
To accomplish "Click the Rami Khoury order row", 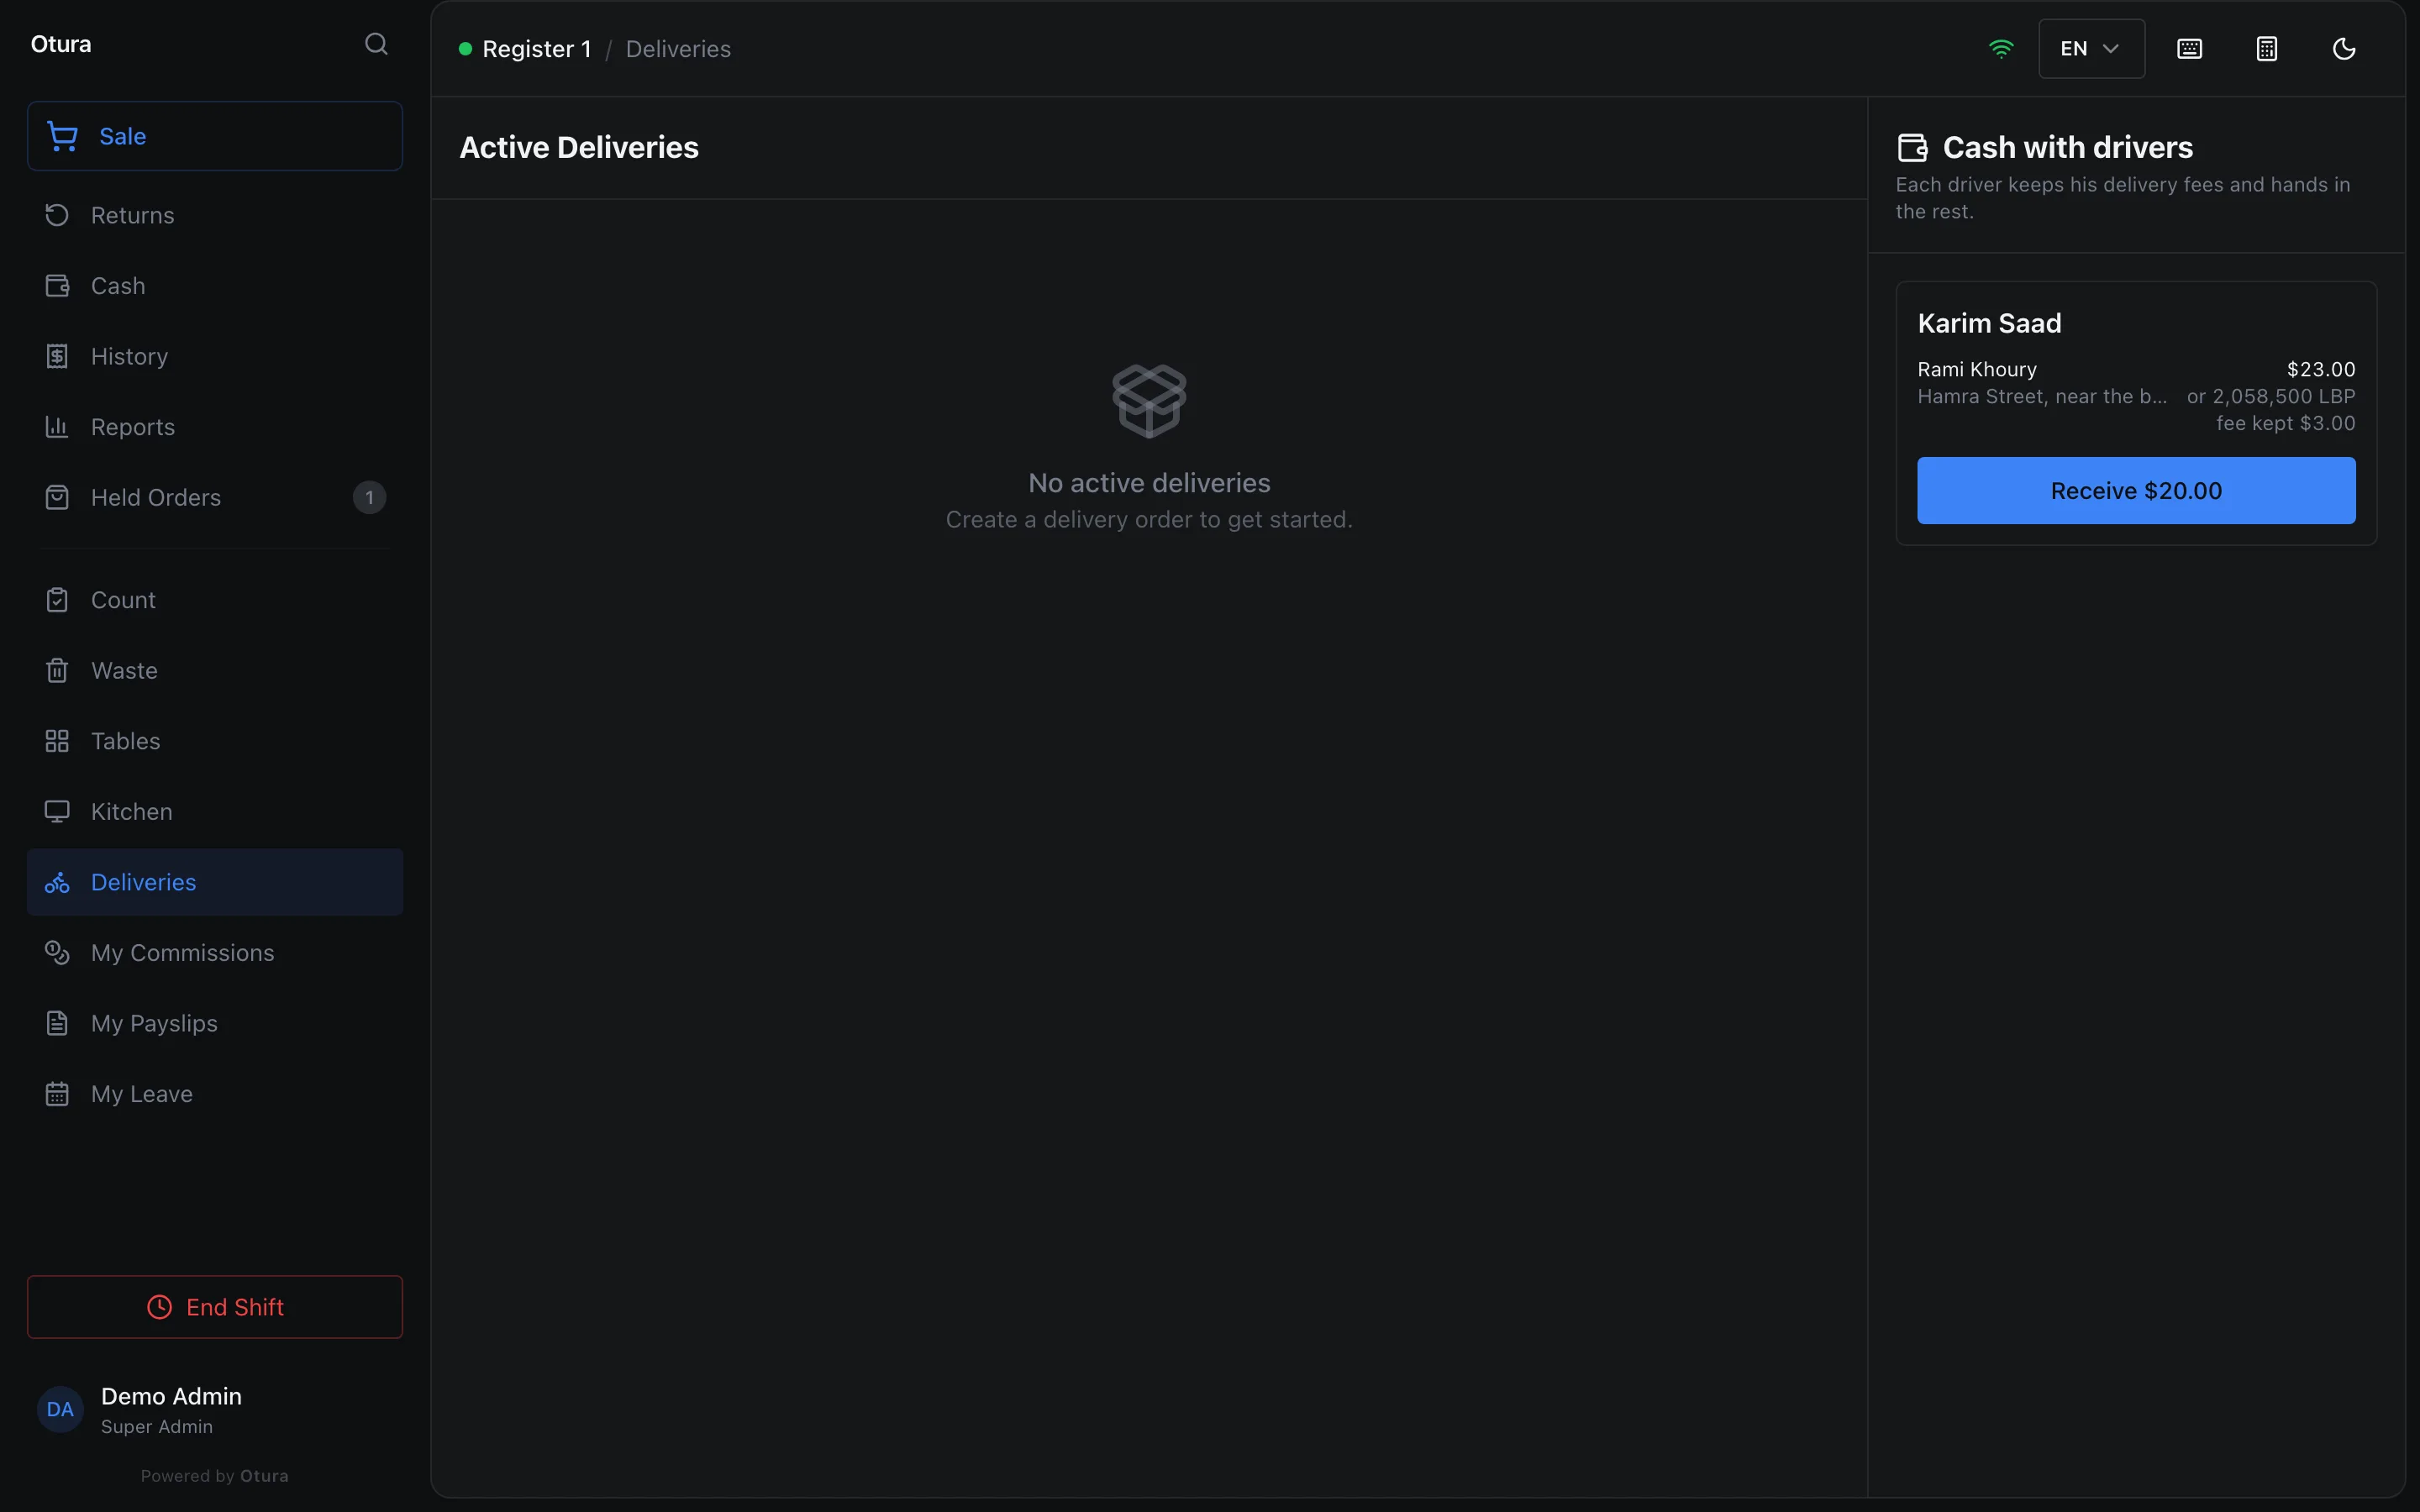I will (x=2136, y=396).
